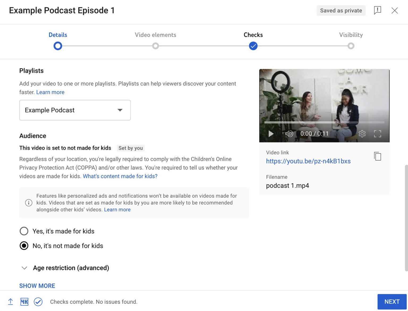Seek using the video progress bar

click(x=324, y=122)
